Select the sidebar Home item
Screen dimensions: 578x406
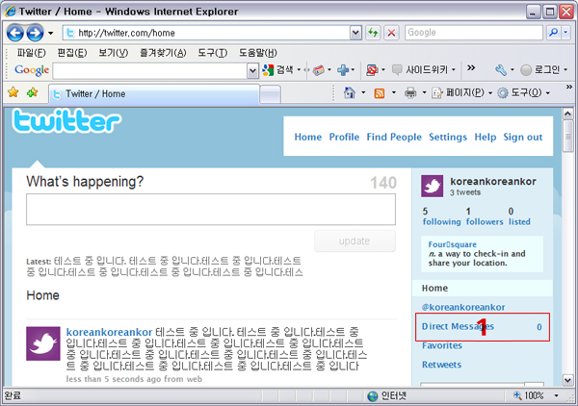click(483, 289)
